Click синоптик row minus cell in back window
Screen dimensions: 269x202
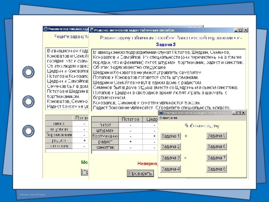pos(80,146)
